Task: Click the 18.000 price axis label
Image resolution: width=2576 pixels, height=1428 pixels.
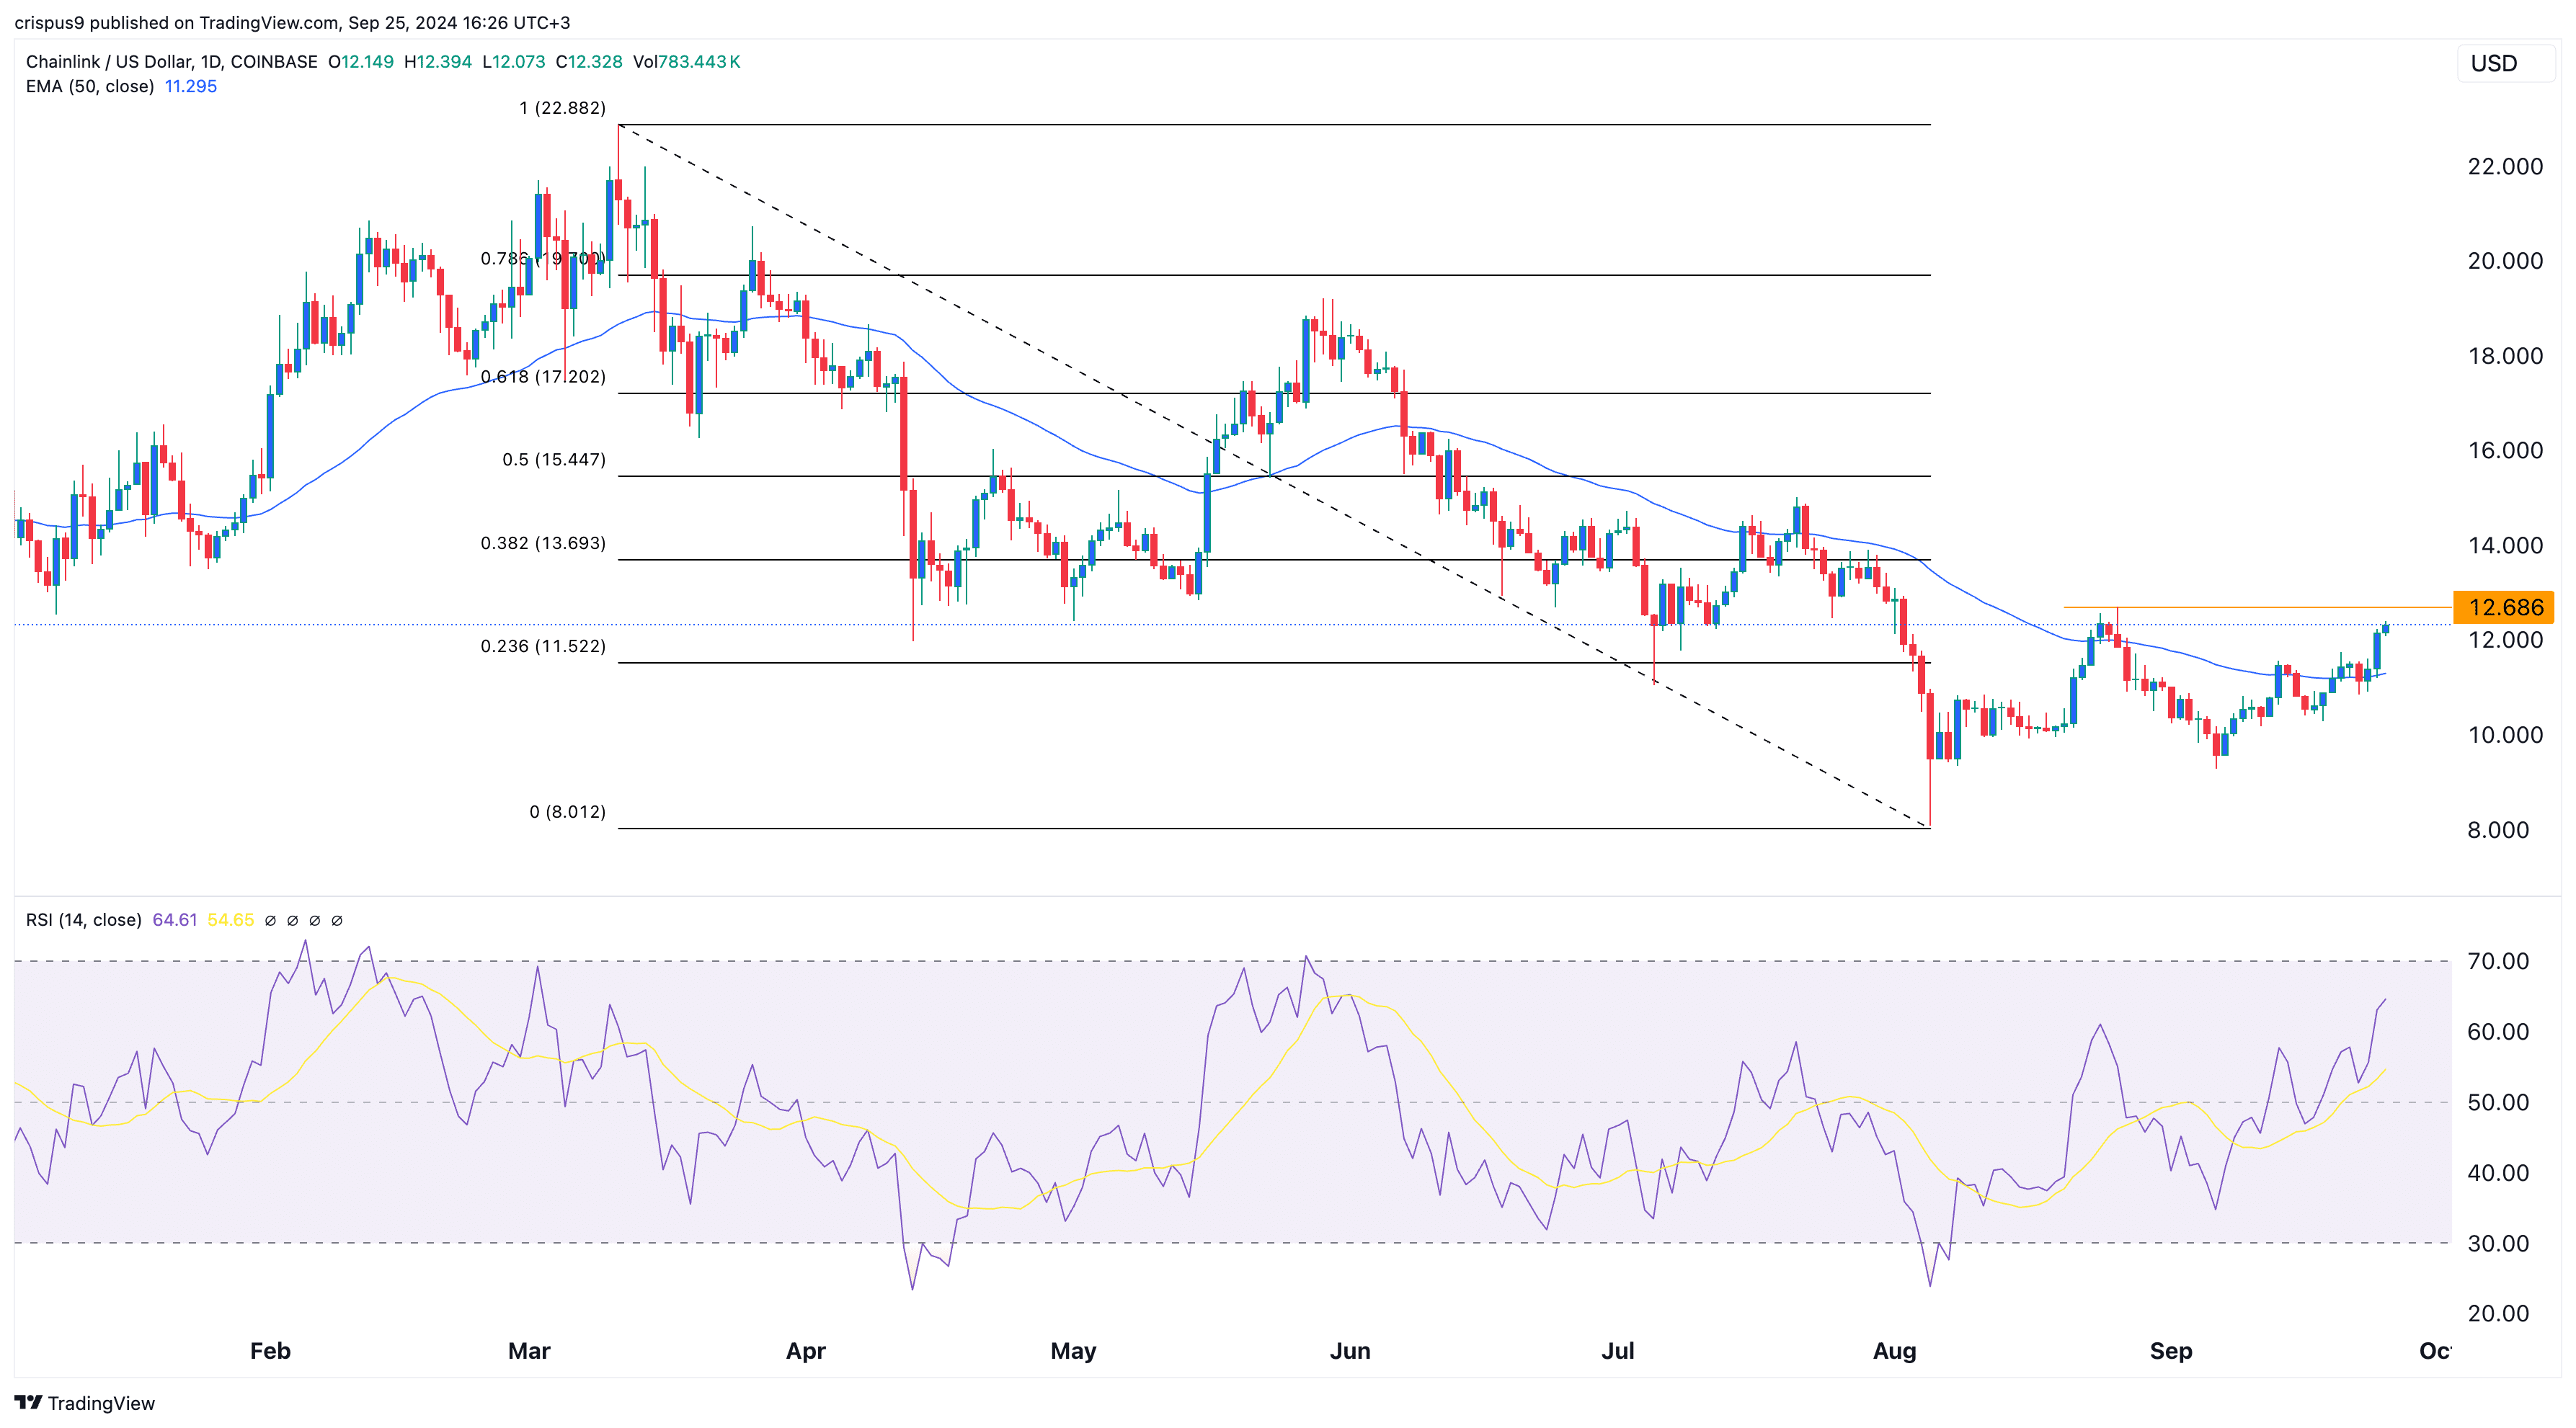Action: coord(2505,356)
